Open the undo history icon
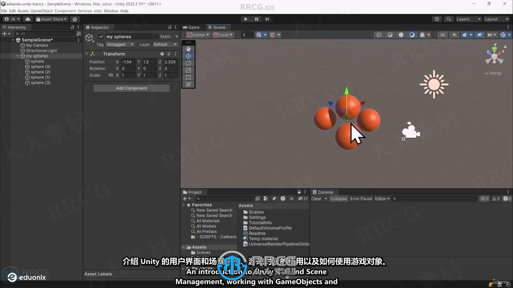This screenshot has width=513, height=288. [437, 19]
